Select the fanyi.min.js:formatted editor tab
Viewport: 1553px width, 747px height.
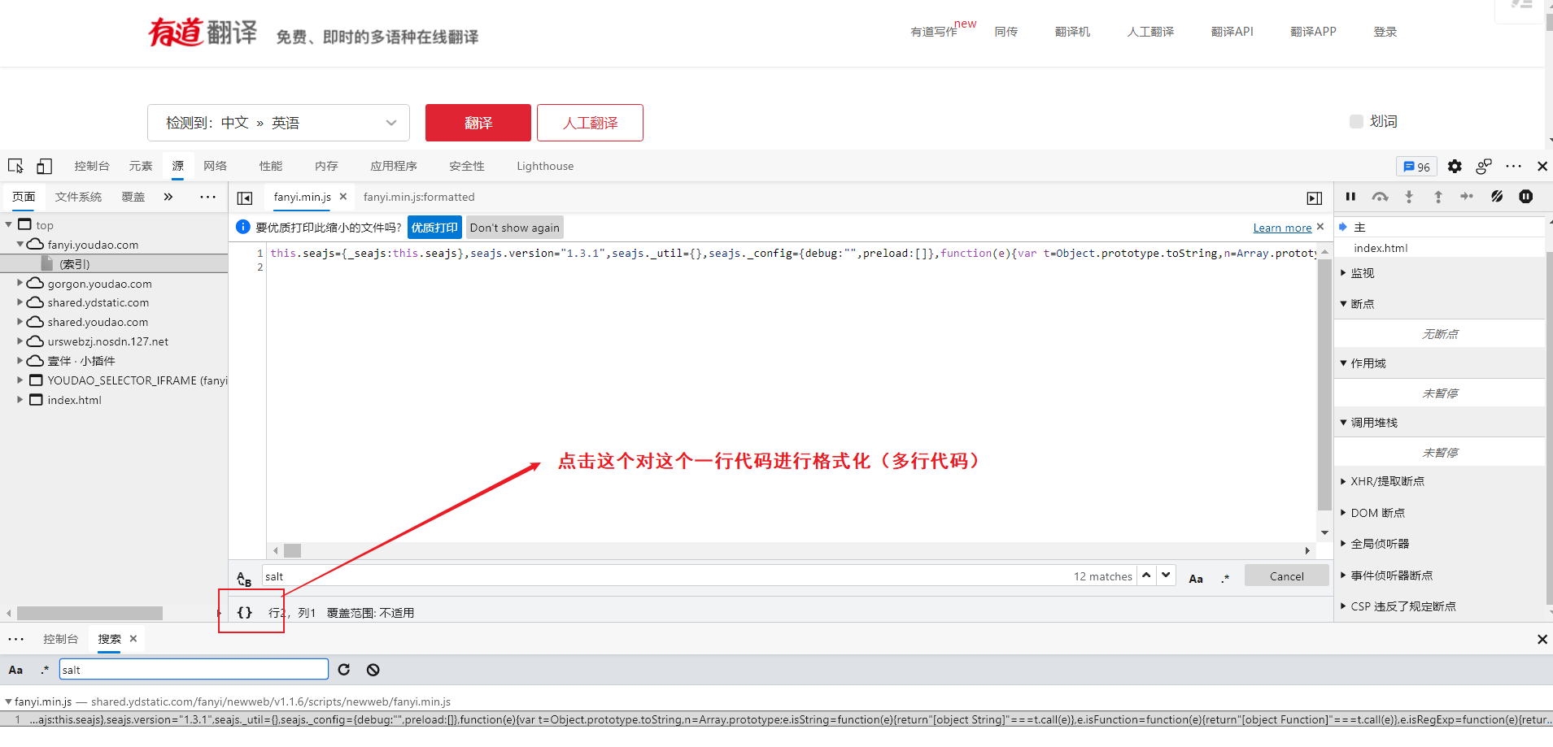pos(419,197)
